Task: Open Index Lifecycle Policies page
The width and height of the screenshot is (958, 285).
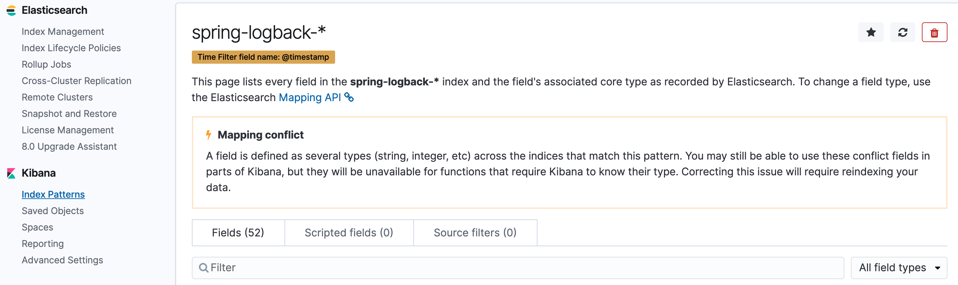Action: 71,48
